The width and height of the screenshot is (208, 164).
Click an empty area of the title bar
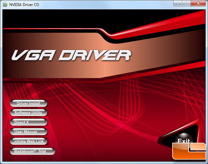106,5
